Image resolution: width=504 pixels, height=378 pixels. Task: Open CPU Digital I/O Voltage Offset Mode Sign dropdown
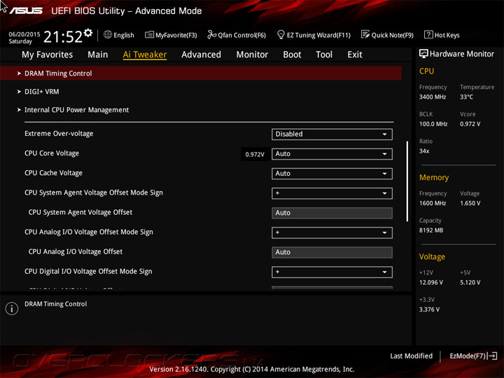[332, 272]
